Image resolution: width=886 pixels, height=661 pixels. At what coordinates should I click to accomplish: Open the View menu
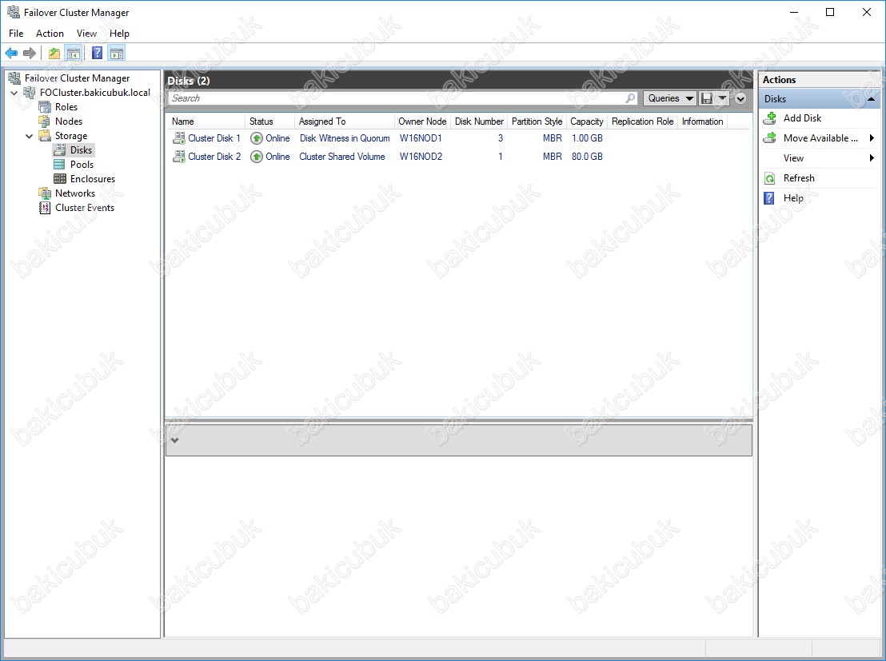(x=86, y=34)
